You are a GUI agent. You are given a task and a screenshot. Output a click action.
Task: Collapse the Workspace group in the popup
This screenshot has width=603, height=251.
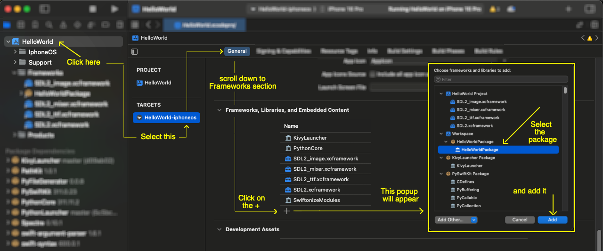tap(441, 134)
